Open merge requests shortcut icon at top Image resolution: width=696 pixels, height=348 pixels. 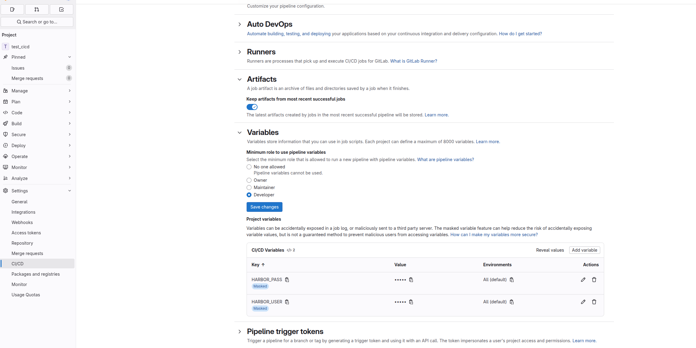(x=37, y=9)
